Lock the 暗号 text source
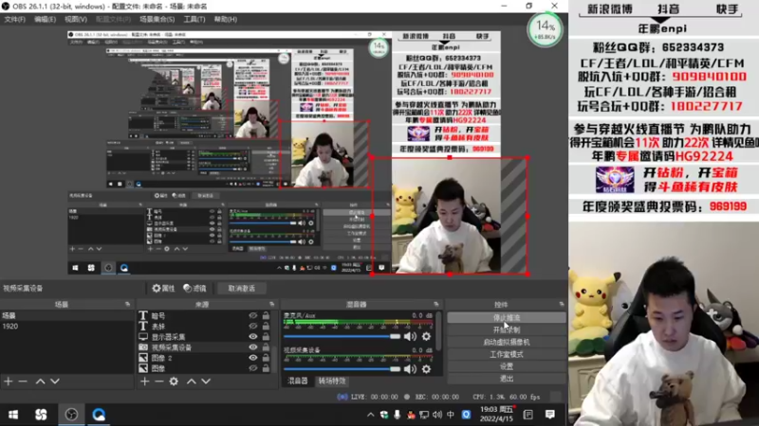This screenshot has height=426, width=759. coord(266,315)
